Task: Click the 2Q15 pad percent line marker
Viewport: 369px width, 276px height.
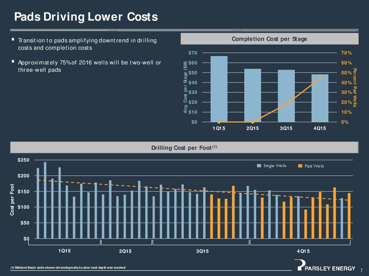Action: (x=253, y=122)
